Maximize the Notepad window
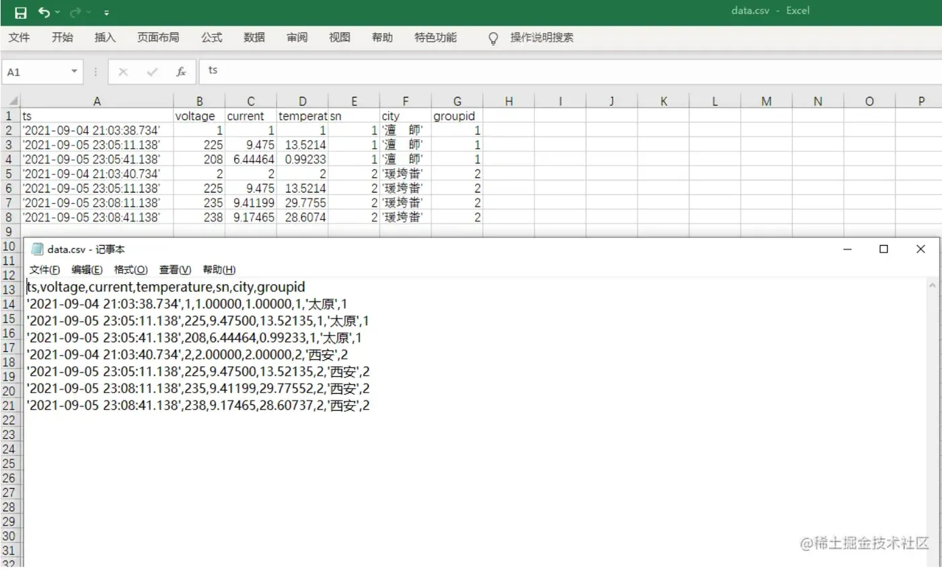 [883, 249]
